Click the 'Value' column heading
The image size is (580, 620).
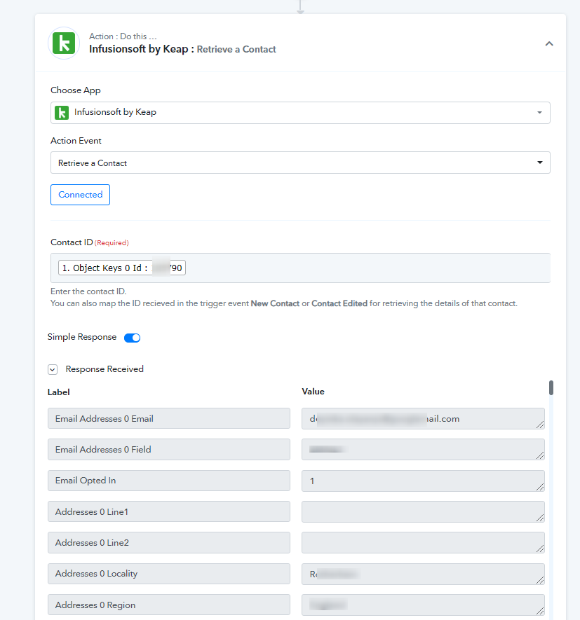coord(313,392)
